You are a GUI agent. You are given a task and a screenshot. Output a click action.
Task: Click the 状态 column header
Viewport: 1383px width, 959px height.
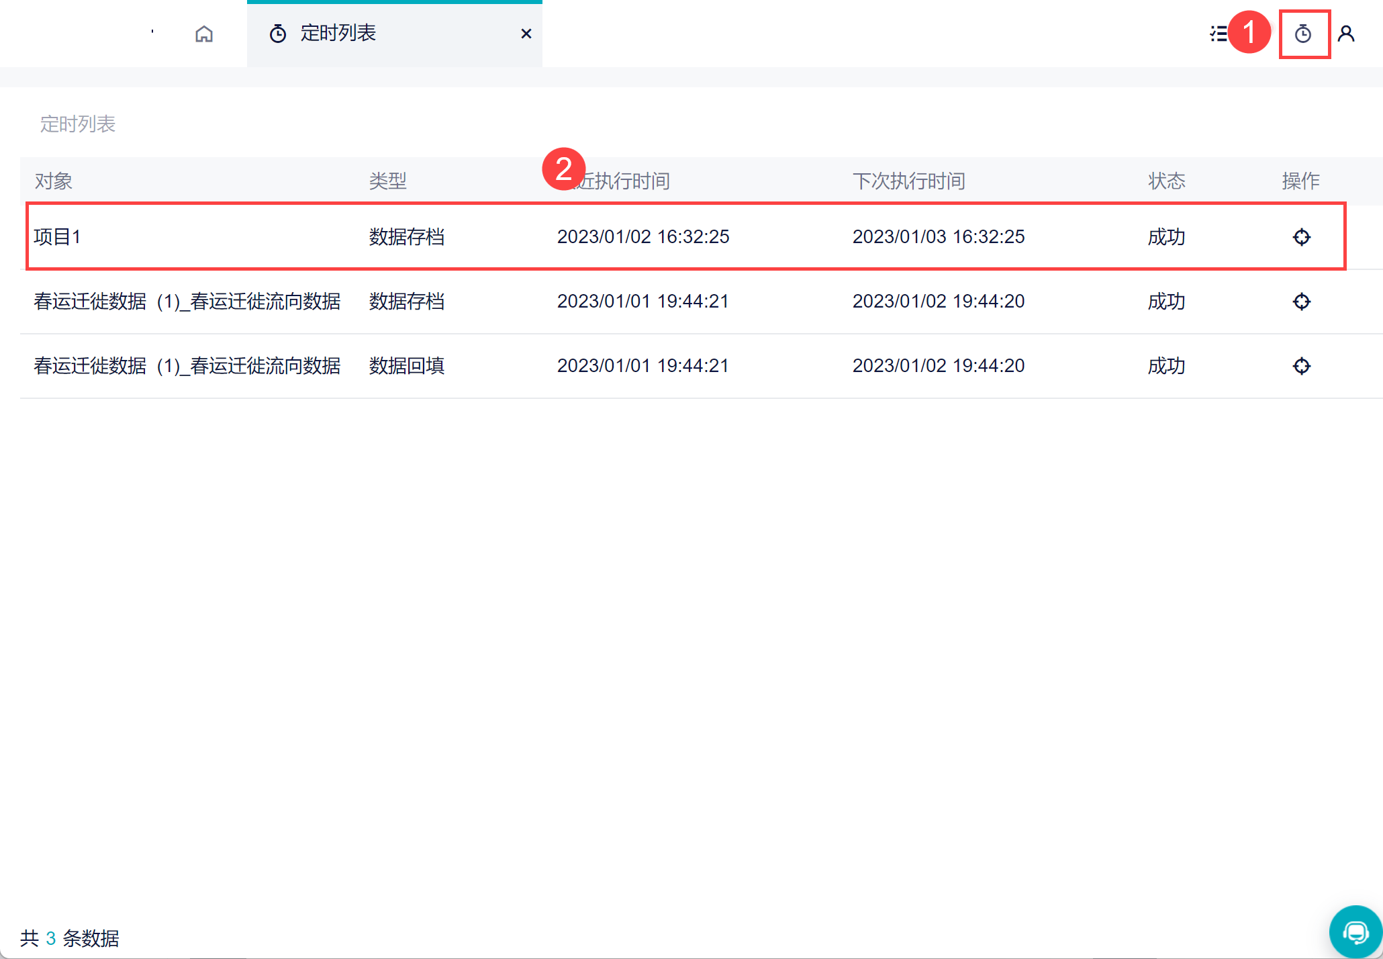(x=1167, y=181)
